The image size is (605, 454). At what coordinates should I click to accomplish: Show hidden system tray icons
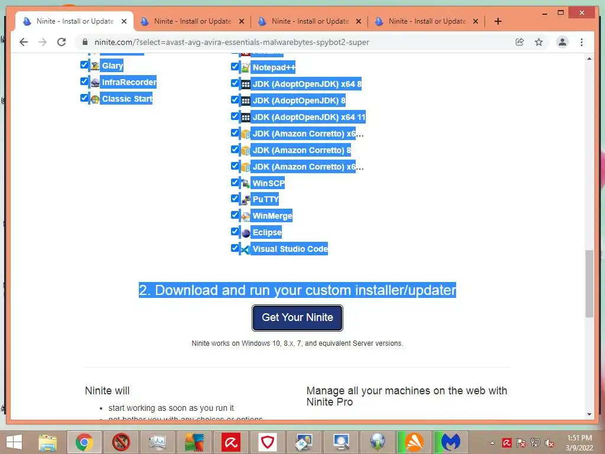click(492, 443)
